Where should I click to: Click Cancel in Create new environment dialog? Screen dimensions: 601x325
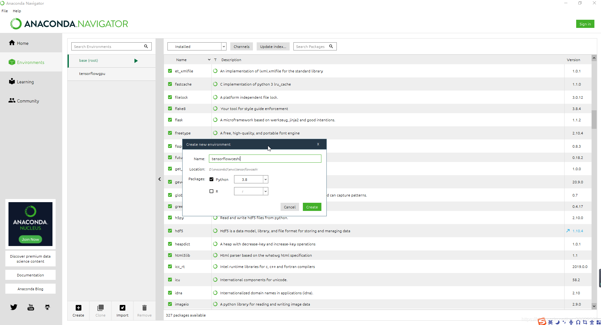(x=290, y=207)
